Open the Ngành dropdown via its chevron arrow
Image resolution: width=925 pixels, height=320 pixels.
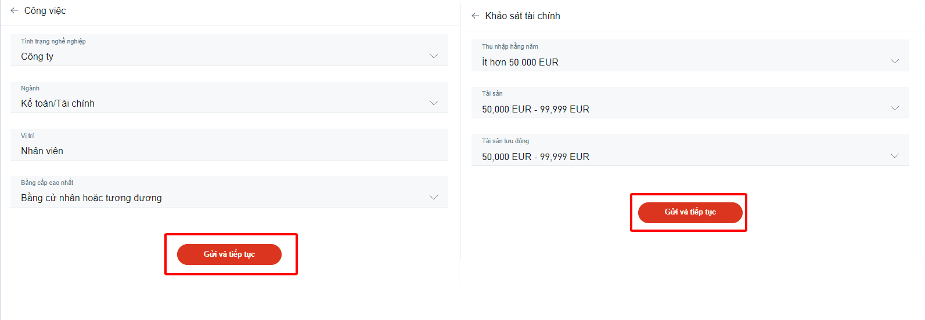pyautogui.click(x=434, y=103)
